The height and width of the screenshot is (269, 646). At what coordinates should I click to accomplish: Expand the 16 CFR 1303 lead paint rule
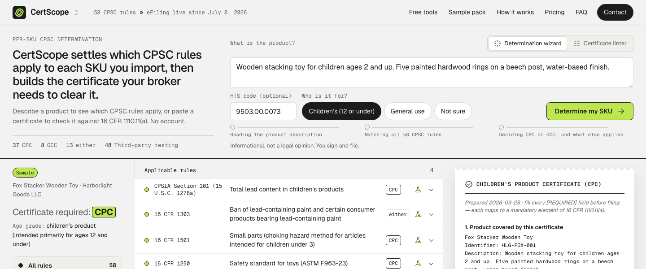pos(431,214)
